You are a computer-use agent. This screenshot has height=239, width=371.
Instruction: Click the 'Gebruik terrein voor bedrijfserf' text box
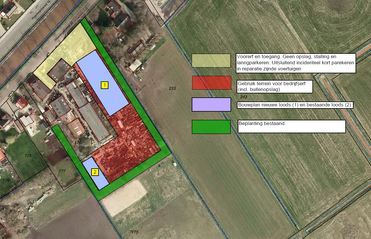[x=275, y=86]
